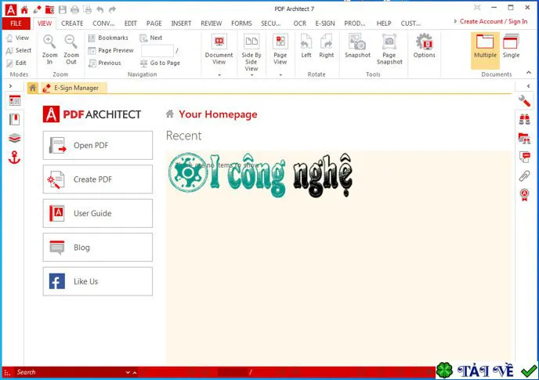Open the EDIT ribbon tab
Screen dimensions: 539x380
coord(130,24)
